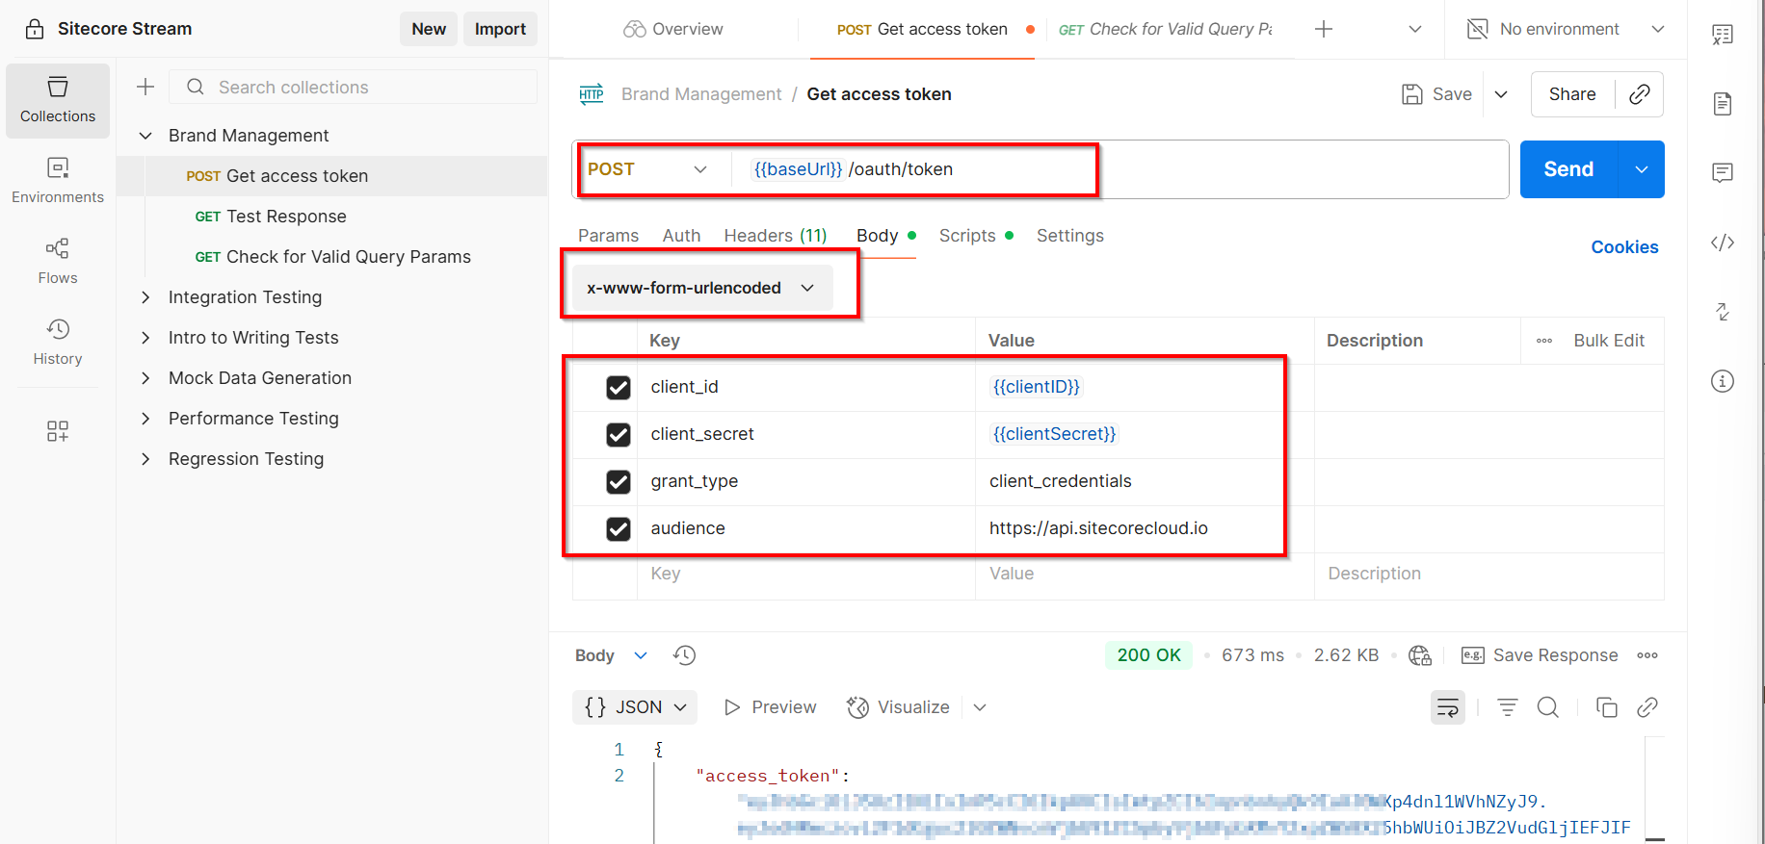Open the request info icon in right sidebar
This screenshot has width=1765, height=844.
pyautogui.click(x=1723, y=381)
